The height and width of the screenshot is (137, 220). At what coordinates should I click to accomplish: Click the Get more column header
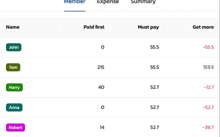coord(203,27)
